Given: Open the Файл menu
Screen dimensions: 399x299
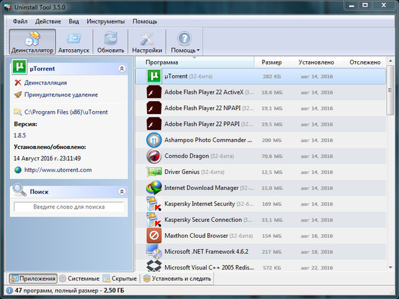Looking at the screenshot, I should [20, 21].
